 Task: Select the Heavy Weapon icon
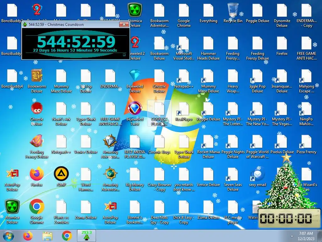(x=233, y=81)
